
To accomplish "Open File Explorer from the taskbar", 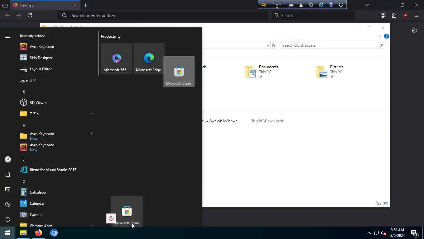I will (23, 233).
